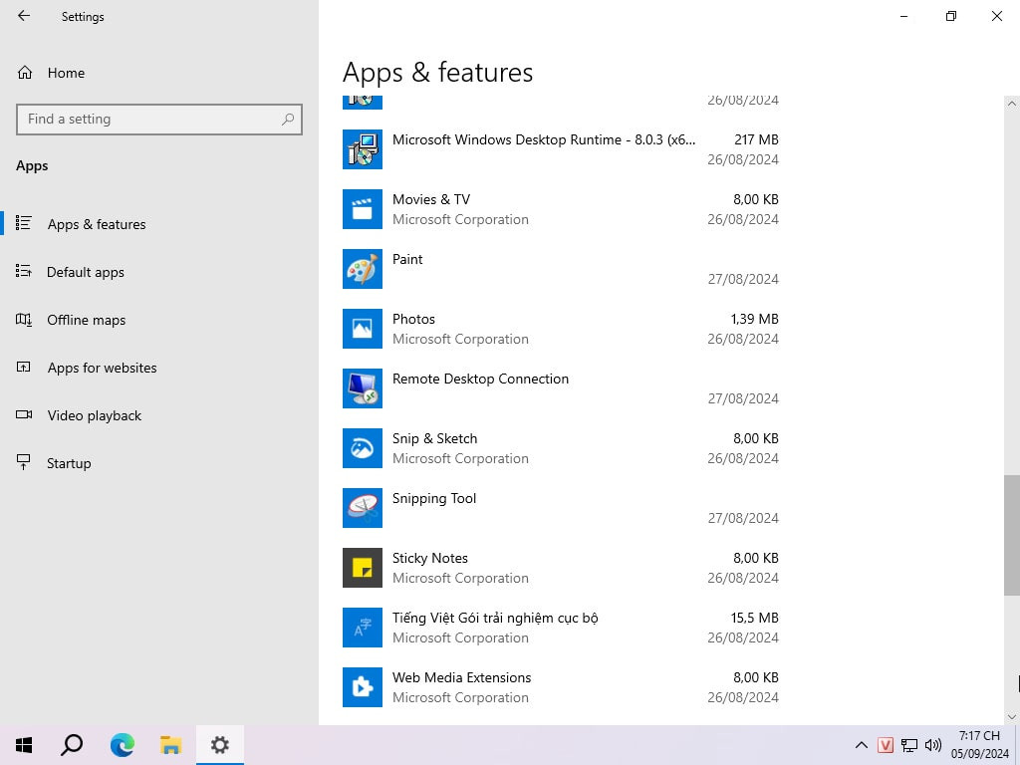Expand the hidden system tray icons chevron
The image size is (1020, 765).
[x=862, y=745]
